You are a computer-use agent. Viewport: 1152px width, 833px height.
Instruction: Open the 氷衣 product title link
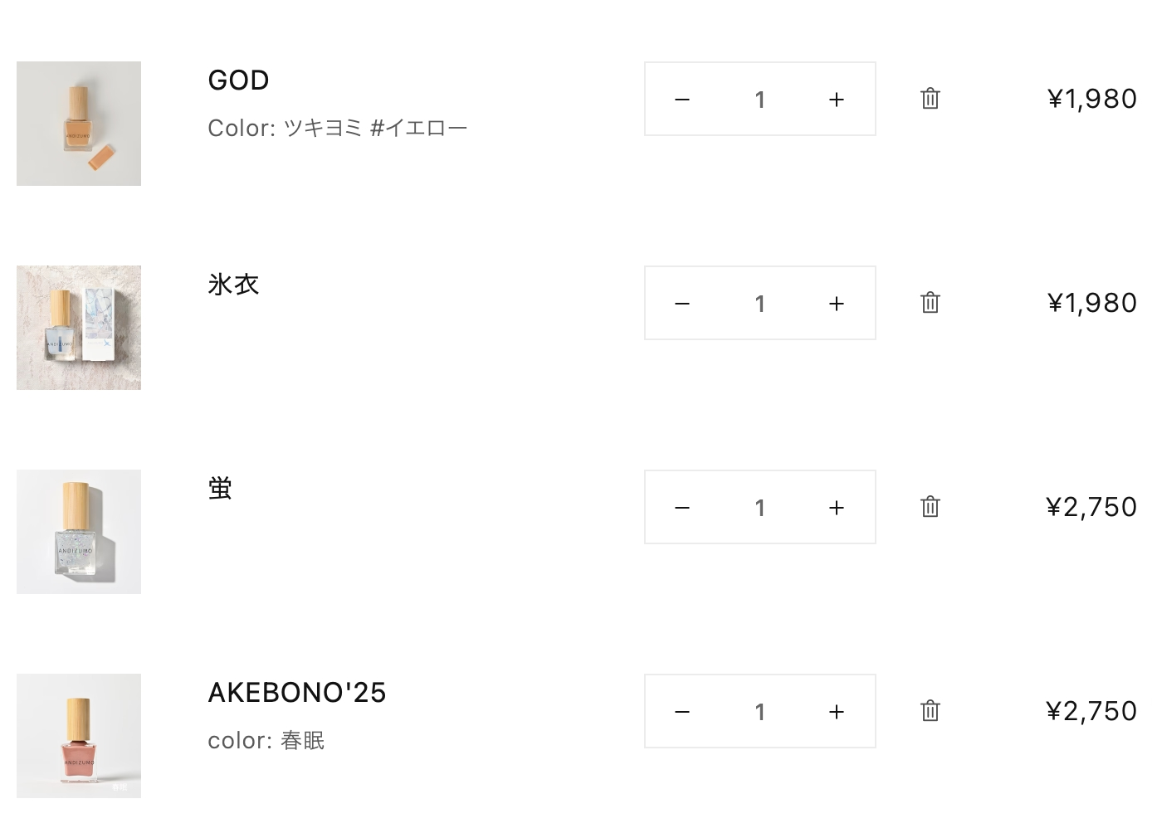pos(233,285)
